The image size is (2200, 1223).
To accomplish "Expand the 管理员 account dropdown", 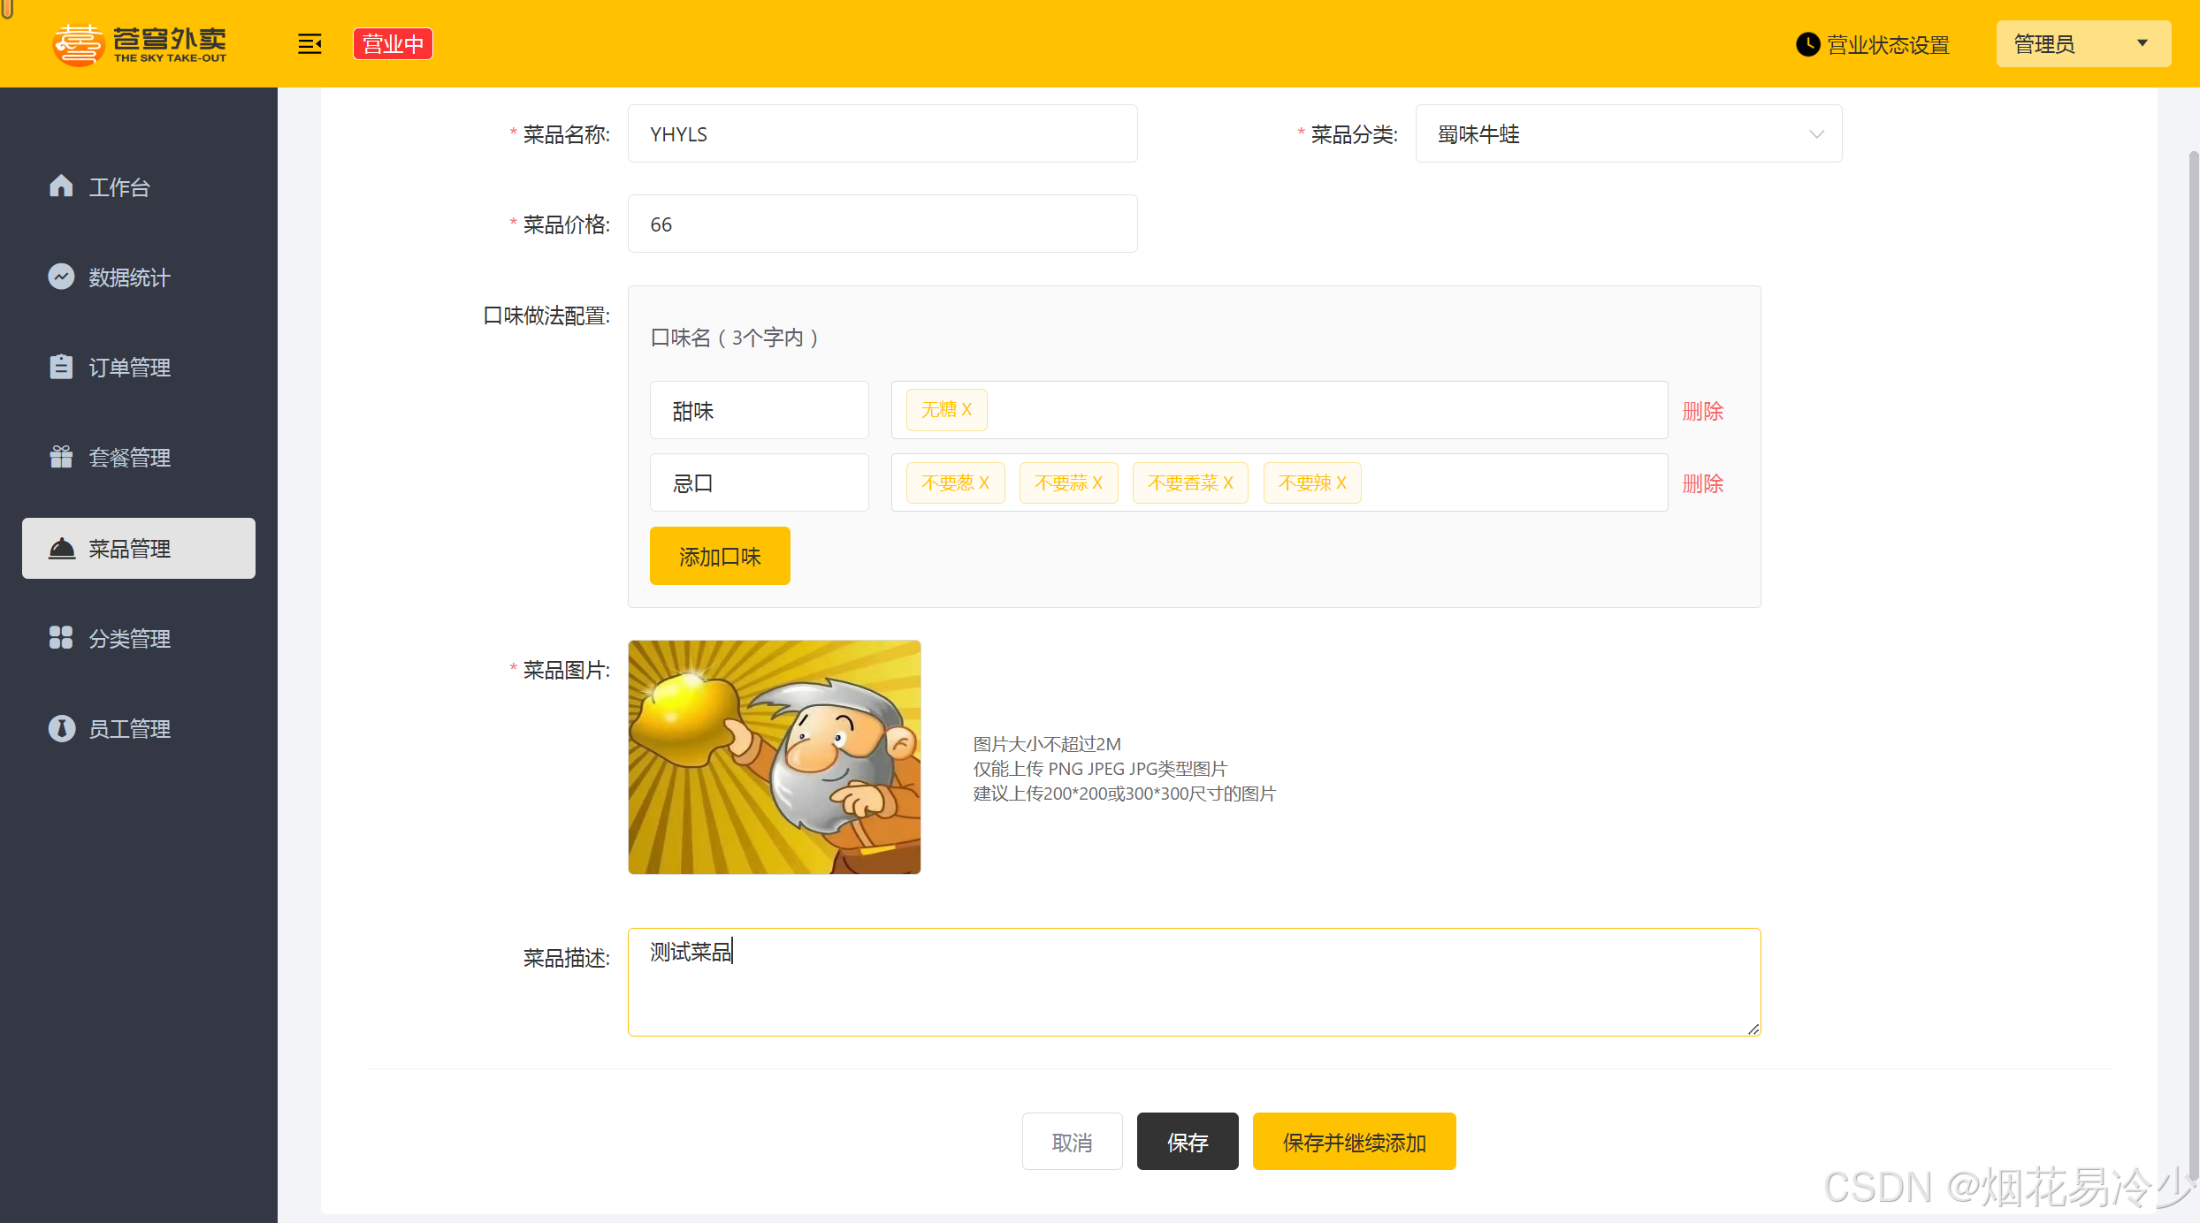I will (2082, 43).
